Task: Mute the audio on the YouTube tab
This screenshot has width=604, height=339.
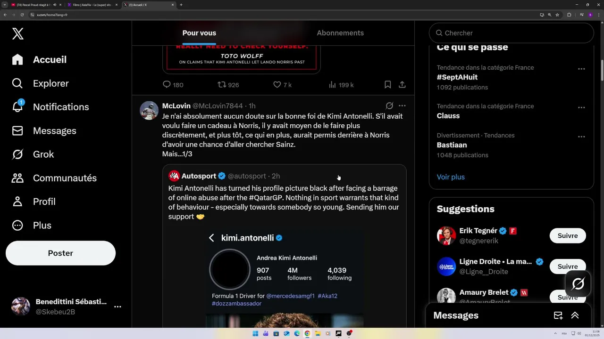Action: click(55, 5)
